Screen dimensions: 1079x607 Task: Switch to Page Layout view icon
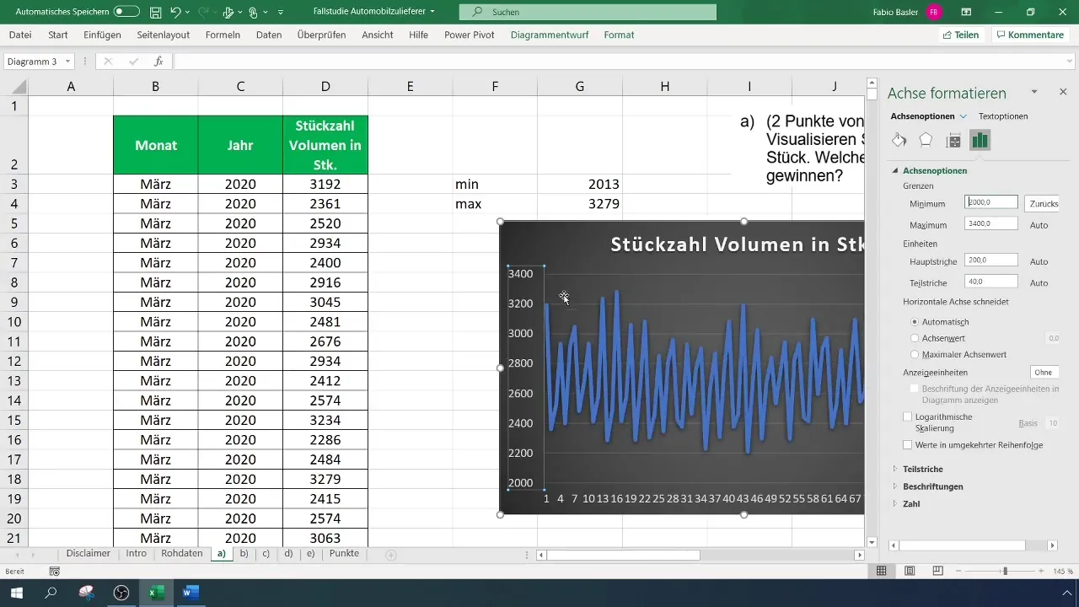coord(910,571)
